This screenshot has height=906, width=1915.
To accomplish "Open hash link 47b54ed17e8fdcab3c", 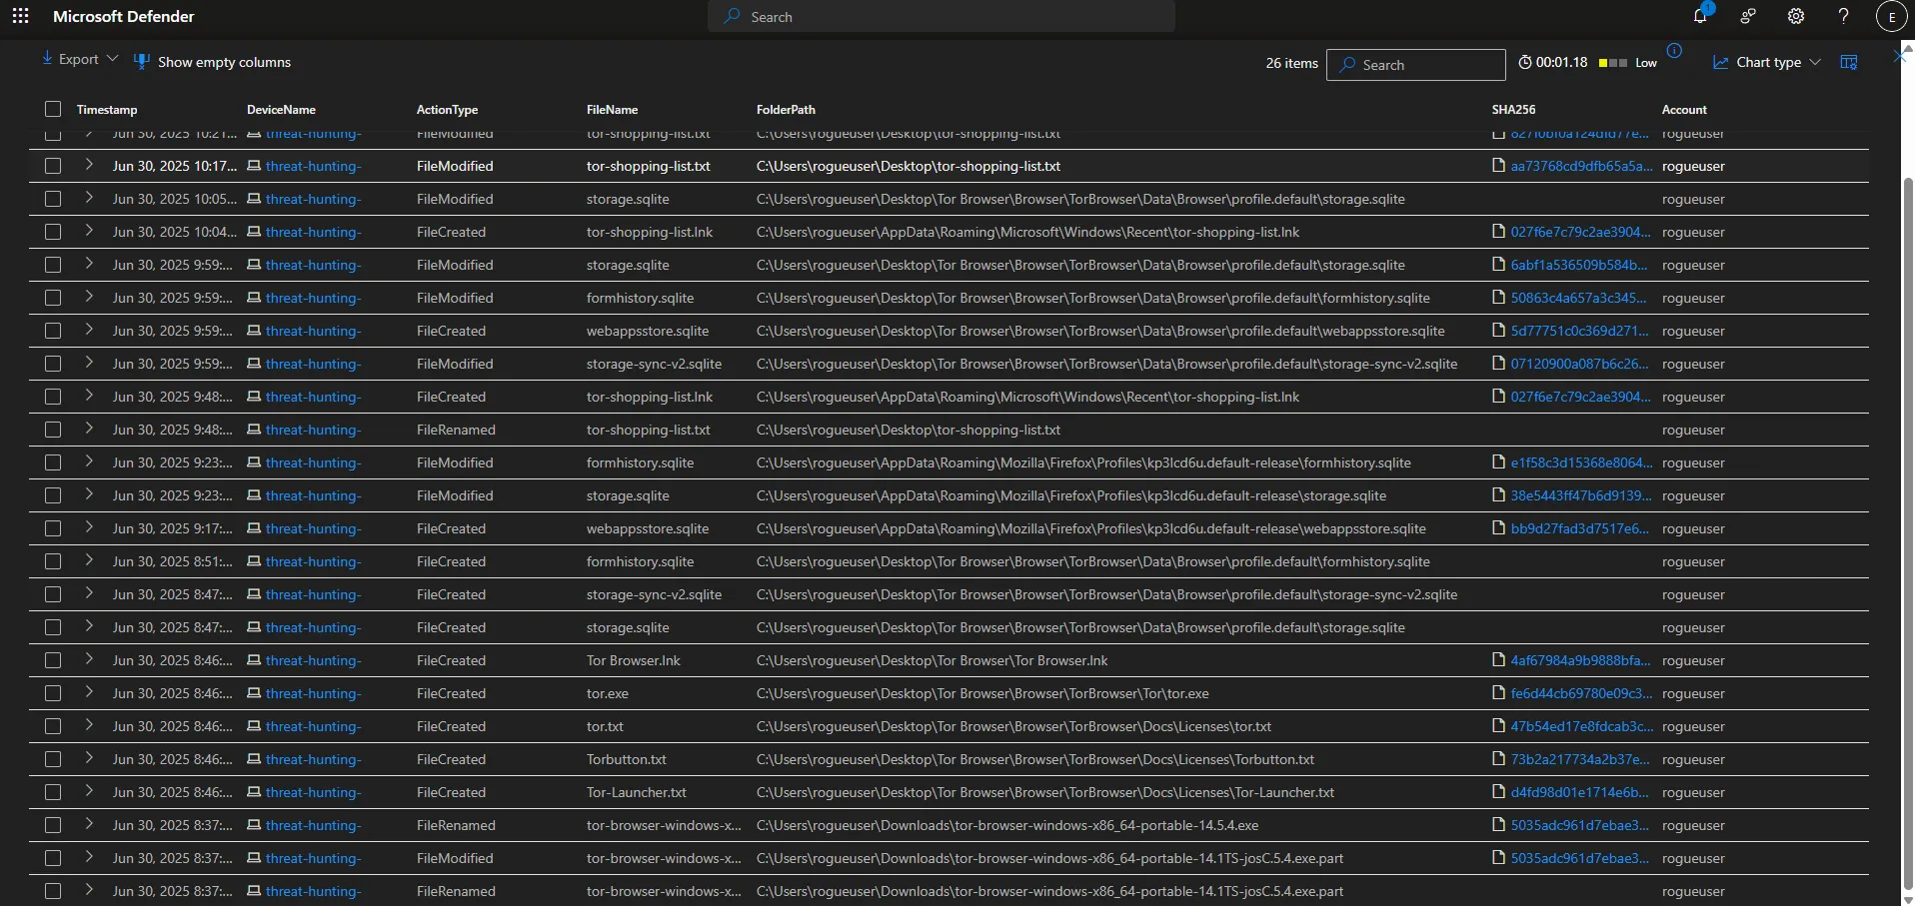I will pos(1581,726).
